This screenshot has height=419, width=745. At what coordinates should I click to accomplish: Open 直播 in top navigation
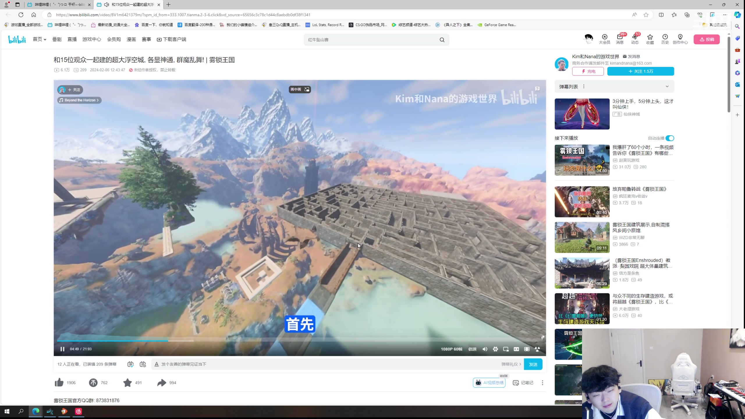(x=72, y=39)
